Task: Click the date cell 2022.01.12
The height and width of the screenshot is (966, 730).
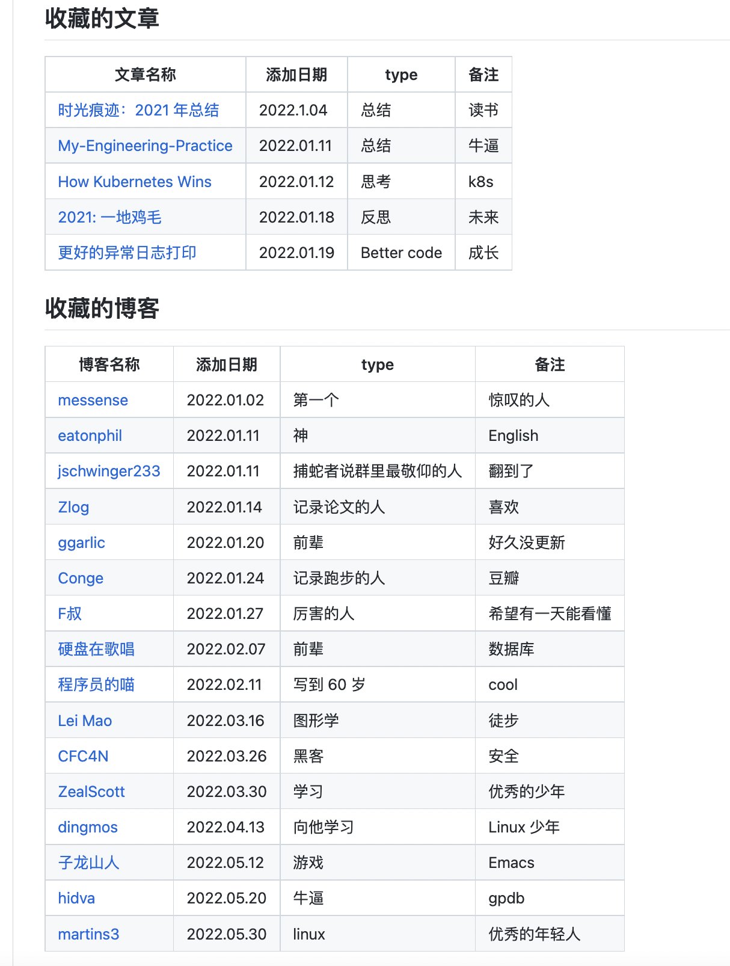Action: pos(296,182)
